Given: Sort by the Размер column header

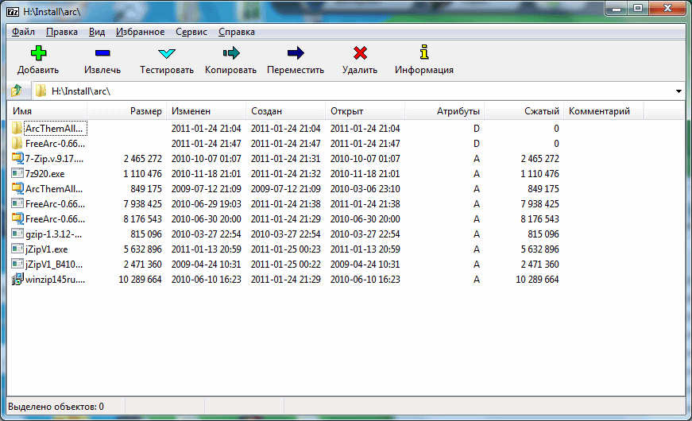Looking at the screenshot, I should [x=126, y=111].
